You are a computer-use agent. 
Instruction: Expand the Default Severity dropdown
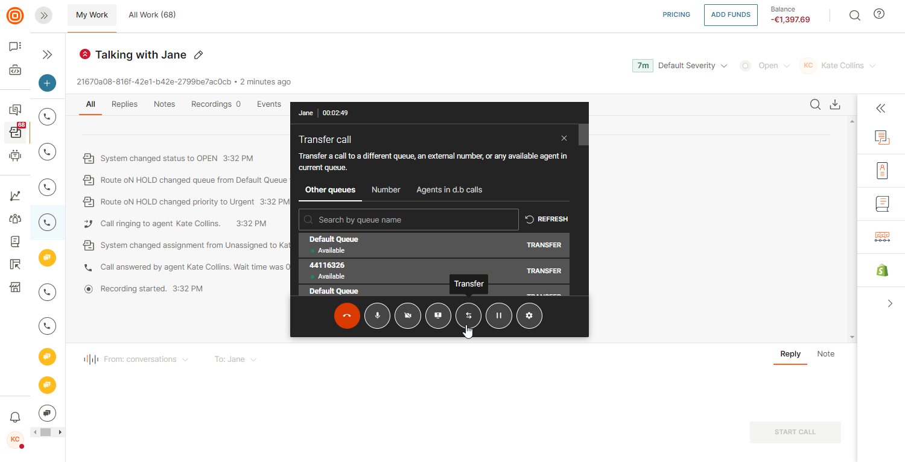click(692, 66)
